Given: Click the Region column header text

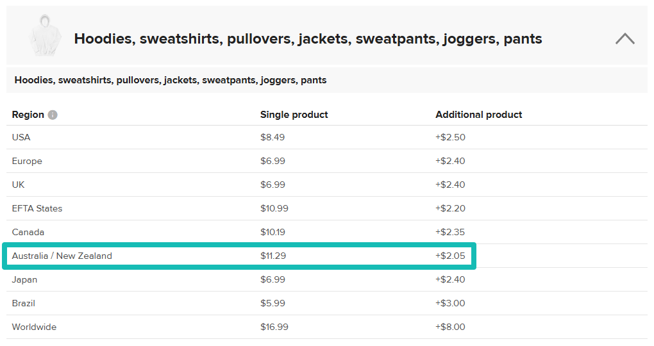Looking at the screenshot, I should point(28,115).
